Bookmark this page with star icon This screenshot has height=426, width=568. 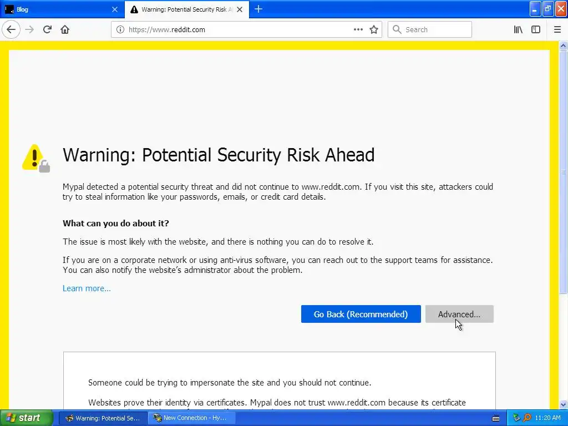(374, 30)
